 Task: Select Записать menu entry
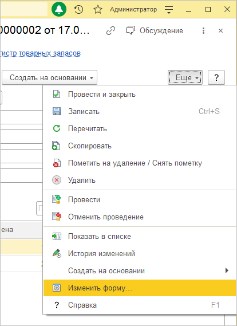(140, 112)
